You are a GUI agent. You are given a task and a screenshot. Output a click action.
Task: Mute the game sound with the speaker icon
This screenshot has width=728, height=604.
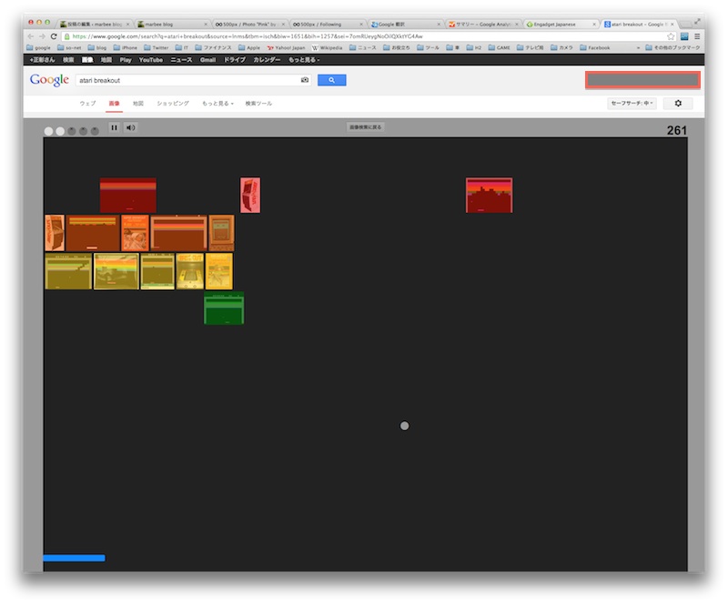point(132,127)
